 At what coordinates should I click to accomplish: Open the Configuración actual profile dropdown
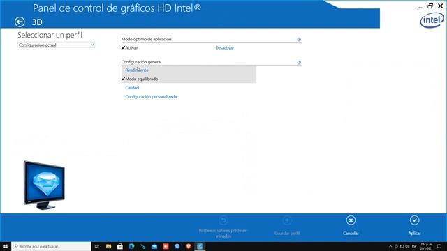[x=56, y=45]
